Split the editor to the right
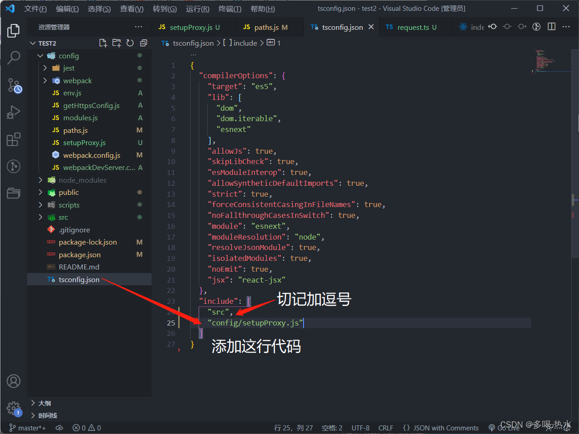 coord(551,27)
